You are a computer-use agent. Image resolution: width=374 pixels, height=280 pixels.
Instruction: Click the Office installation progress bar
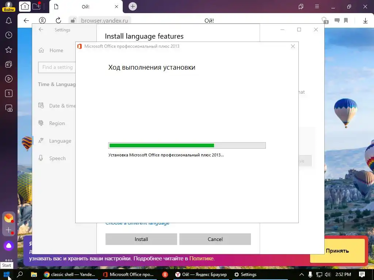[187, 145]
